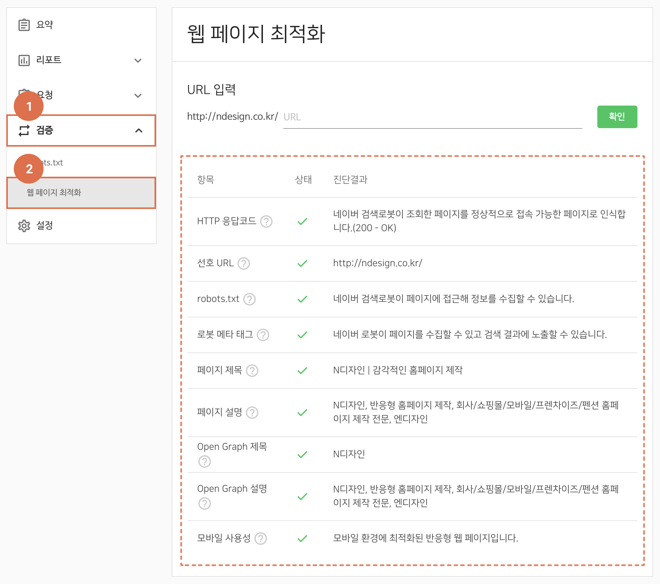
Task: Open the 리포트 sidebar menu
Action: tap(49, 60)
